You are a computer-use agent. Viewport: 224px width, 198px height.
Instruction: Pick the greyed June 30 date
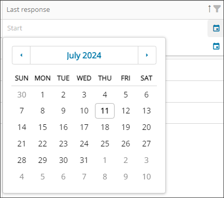point(22,95)
